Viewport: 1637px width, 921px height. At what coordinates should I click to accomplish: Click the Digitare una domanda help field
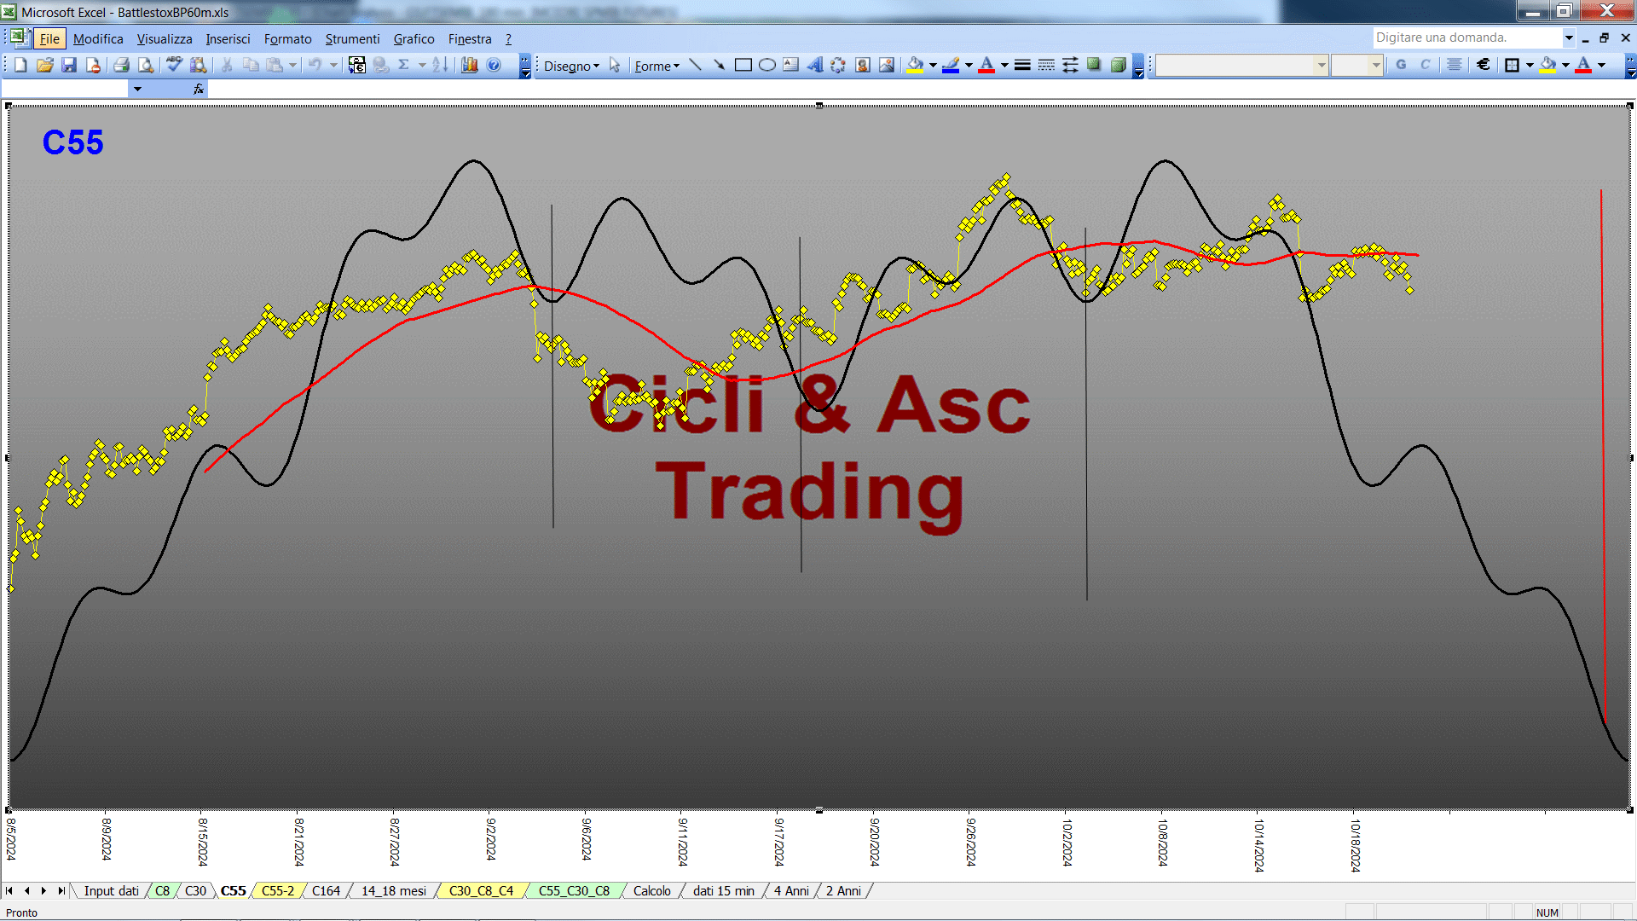(x=1466, y=38)
